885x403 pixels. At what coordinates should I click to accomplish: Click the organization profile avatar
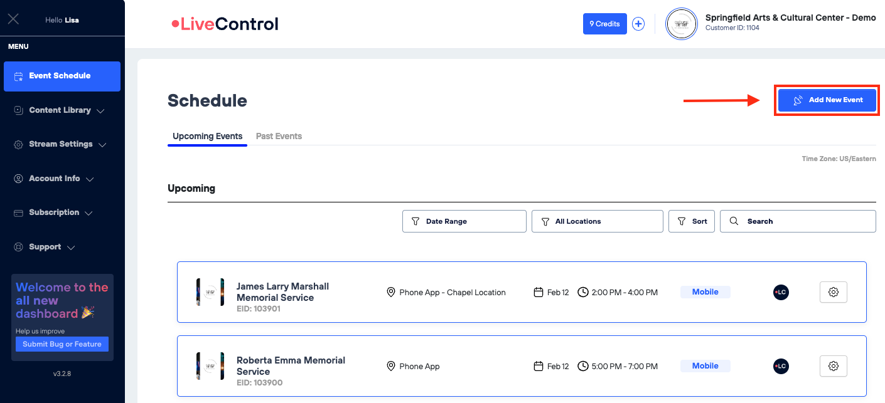[x=681, y=24]
